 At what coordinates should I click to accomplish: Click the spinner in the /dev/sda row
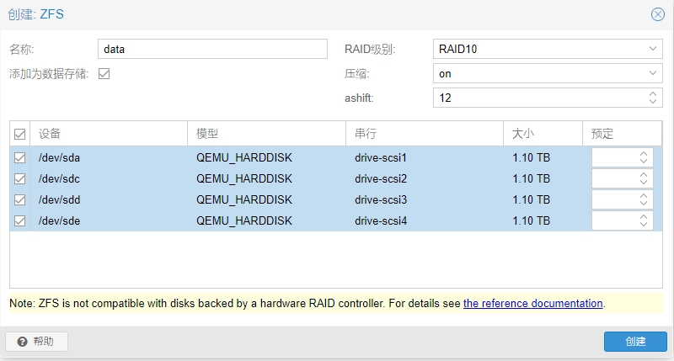[x=644, y=157]
